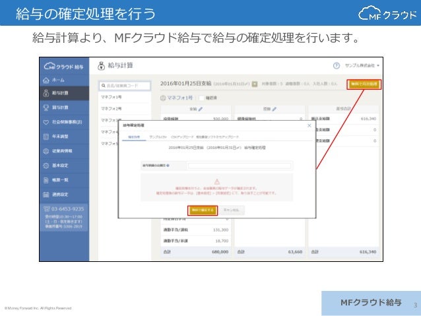The width and height of the screenshot is (421, 316).
Task: Click the employee name/code search field
Action: coord(125,86)
